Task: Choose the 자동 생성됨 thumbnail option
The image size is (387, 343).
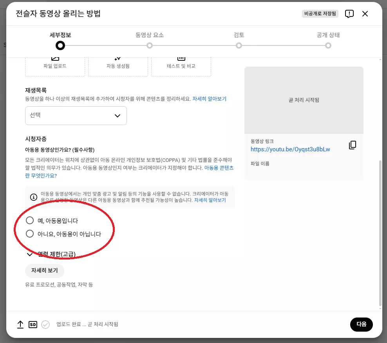Action: click(118, 66)
